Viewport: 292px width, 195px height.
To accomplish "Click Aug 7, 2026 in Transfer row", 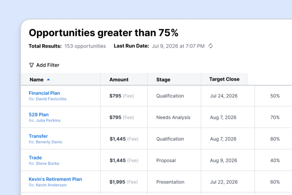I will click(x=223, y=139).
